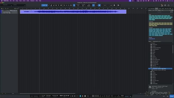
Task: Click the Stop button in transport
Action: coord(80,96)
